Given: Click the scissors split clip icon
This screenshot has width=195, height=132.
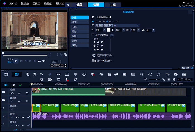Looking at the screenshot, I should (61, 55).
